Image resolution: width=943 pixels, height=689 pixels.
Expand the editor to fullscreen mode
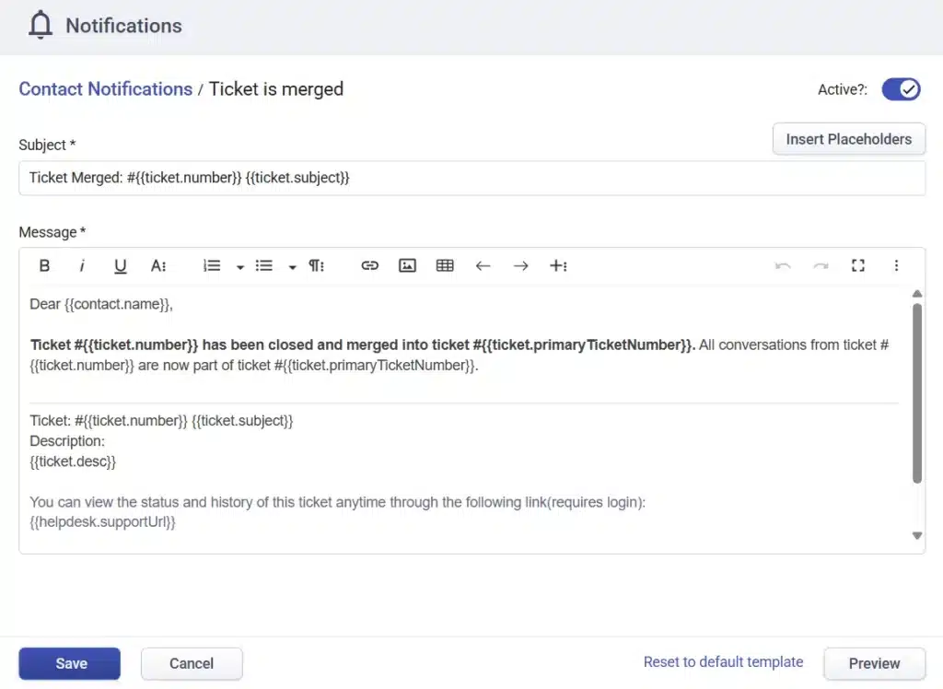click(x=858, y=265)
